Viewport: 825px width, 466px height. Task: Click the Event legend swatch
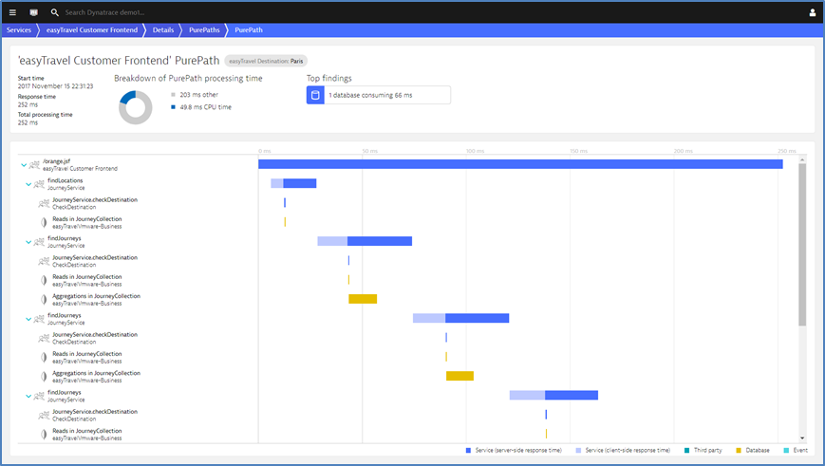(x=786, y=450)
